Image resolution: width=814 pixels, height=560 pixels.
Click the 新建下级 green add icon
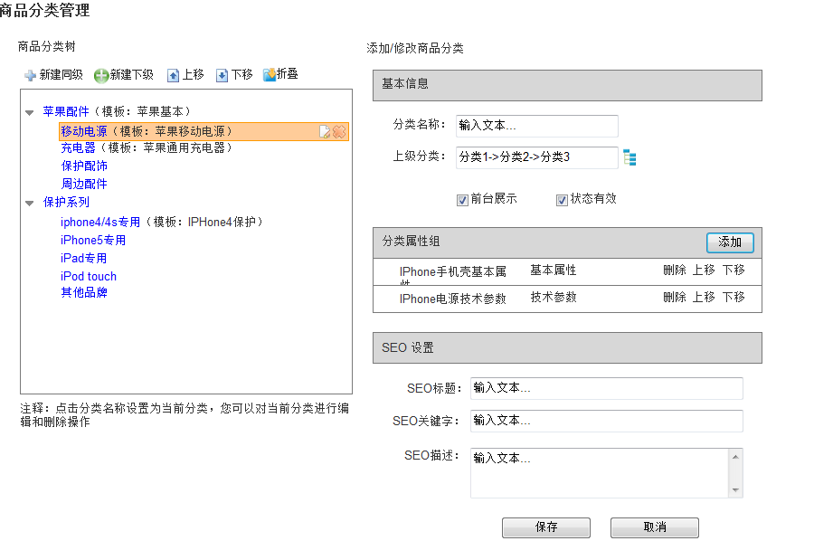pos(101,75)
